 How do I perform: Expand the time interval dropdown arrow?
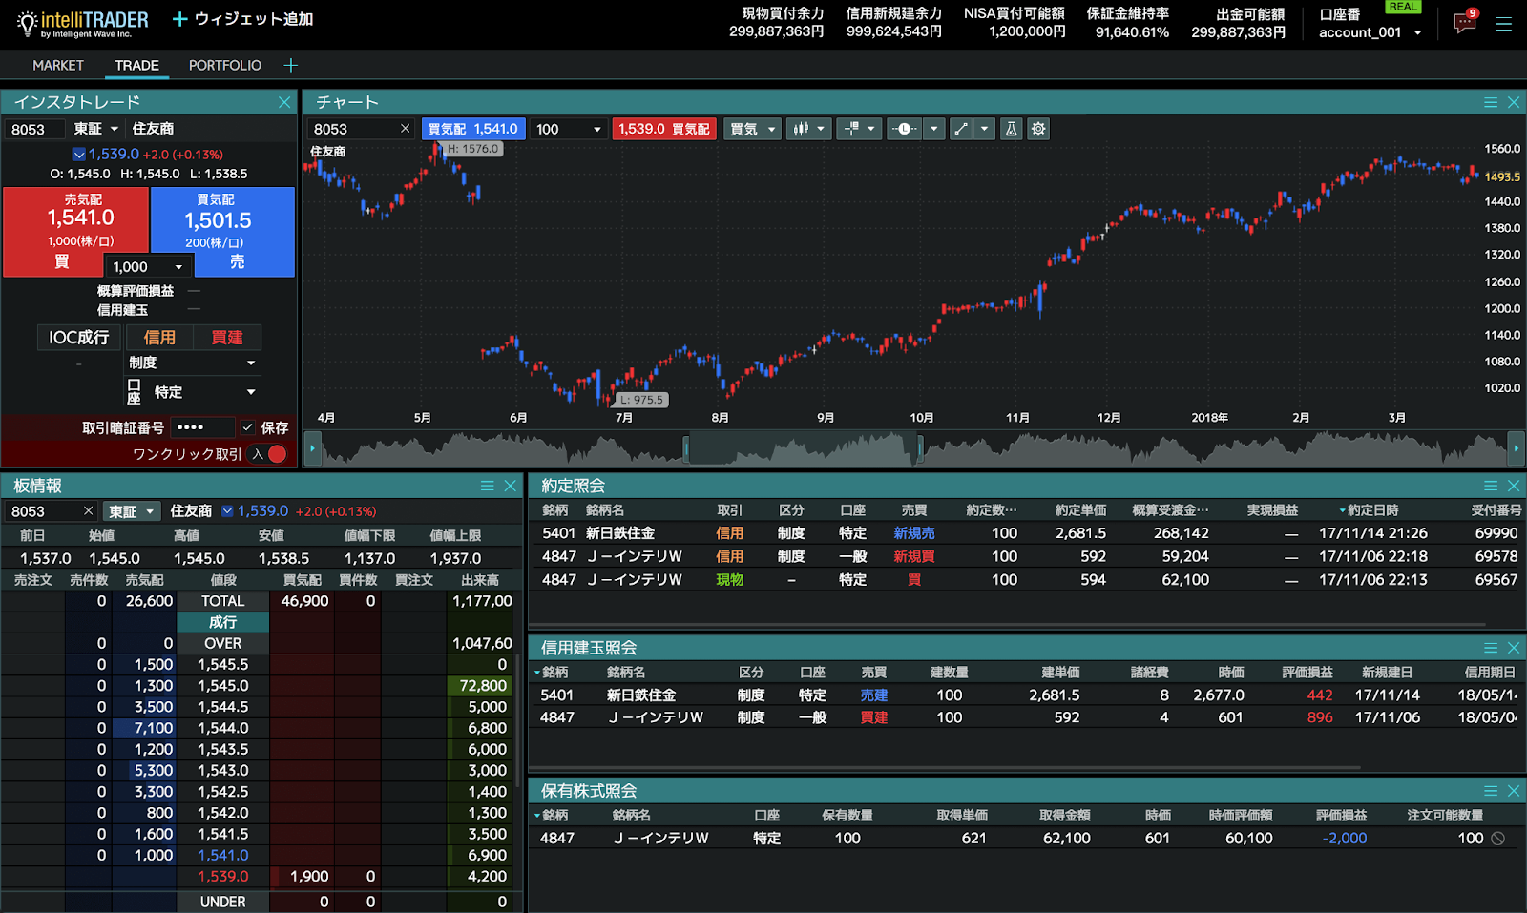coord(934,129)
